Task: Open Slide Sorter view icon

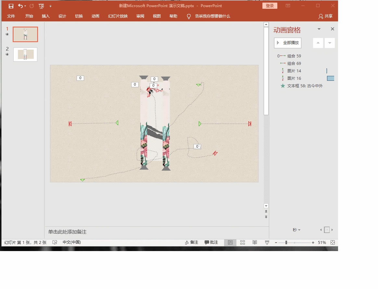Action: (242, 242)
